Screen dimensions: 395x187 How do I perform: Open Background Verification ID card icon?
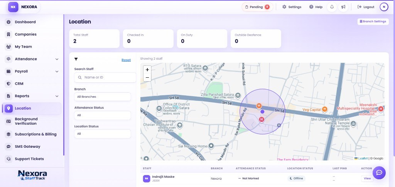[x=8, y=121]
